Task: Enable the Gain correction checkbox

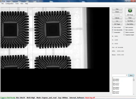Action: [x=124, y=30]
